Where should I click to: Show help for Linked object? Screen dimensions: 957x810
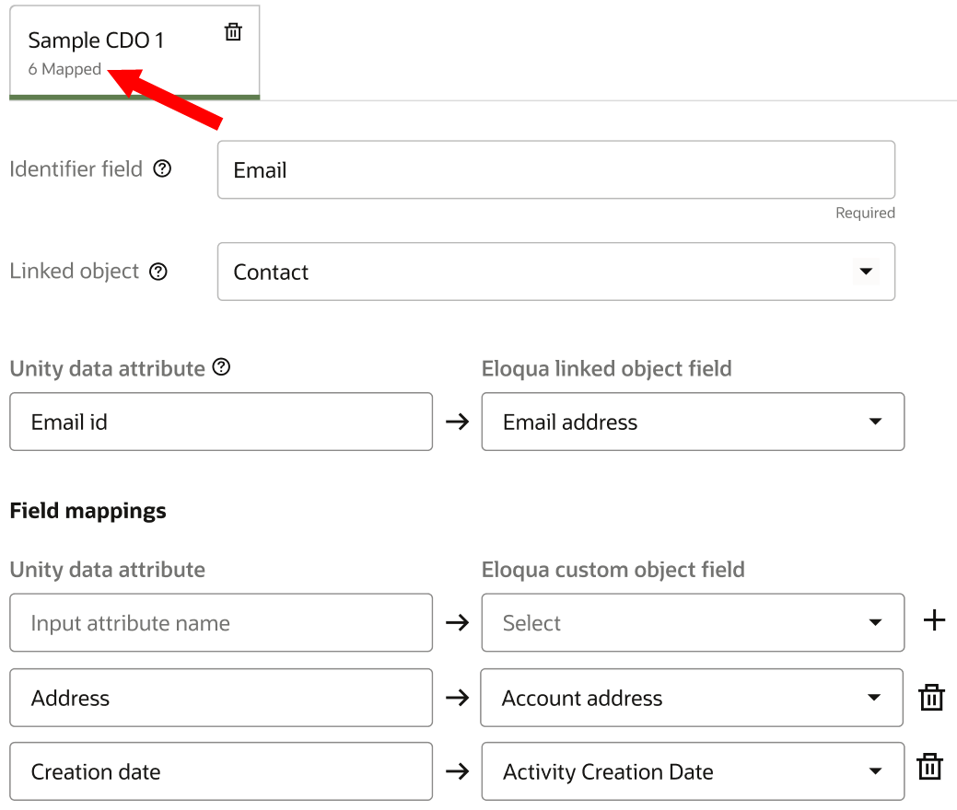click(158, 272)
